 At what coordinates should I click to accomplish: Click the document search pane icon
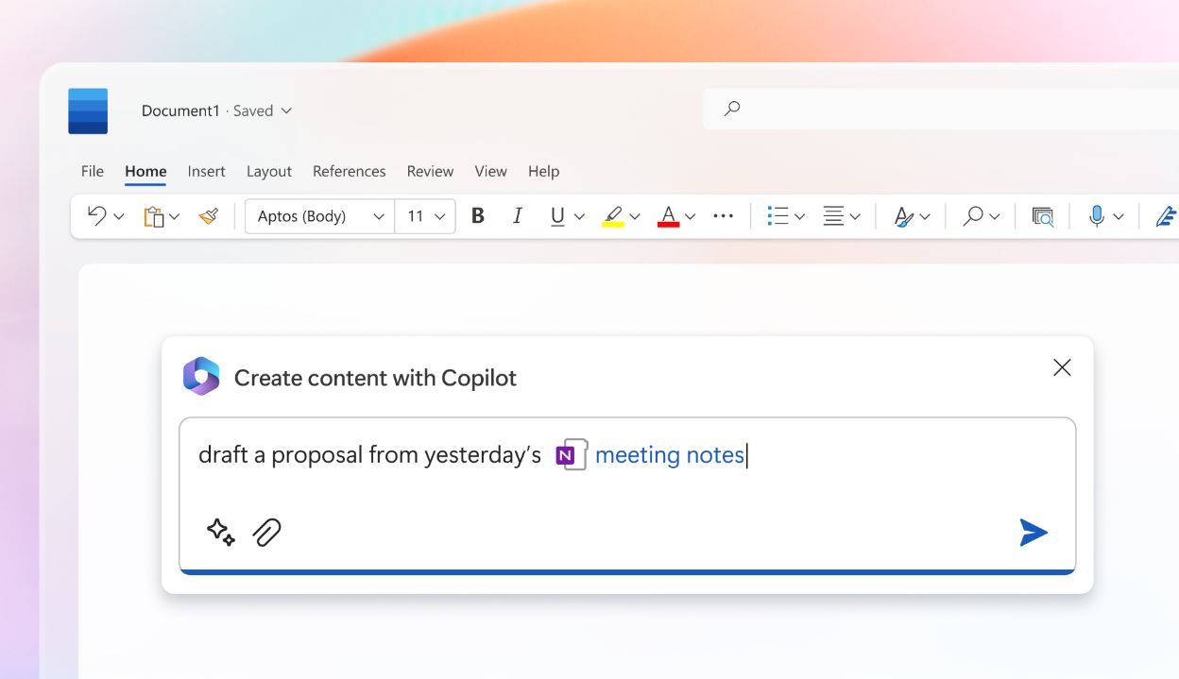point(1042,216)
